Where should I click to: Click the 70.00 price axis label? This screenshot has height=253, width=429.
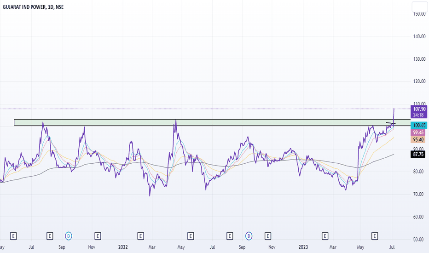pos(419,194)
